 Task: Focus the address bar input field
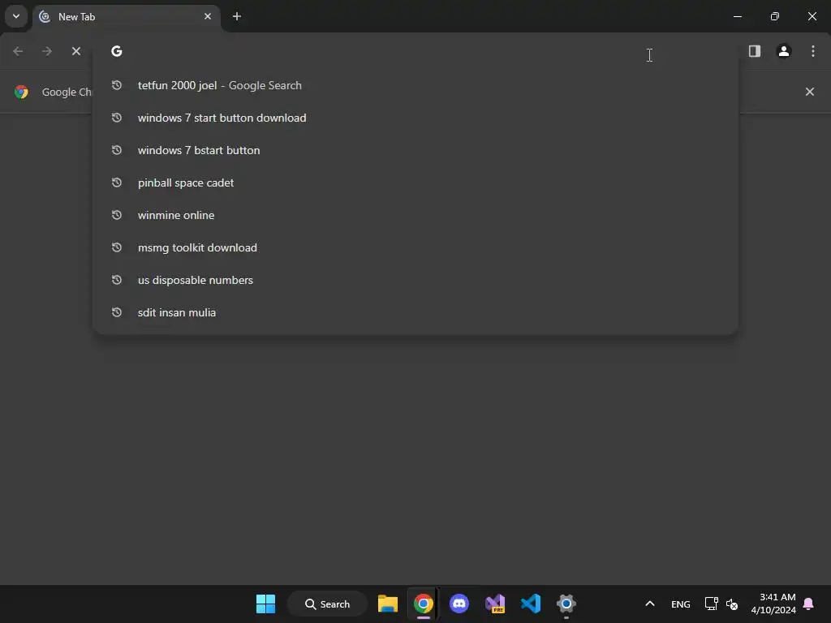click(x=415, y=51)
